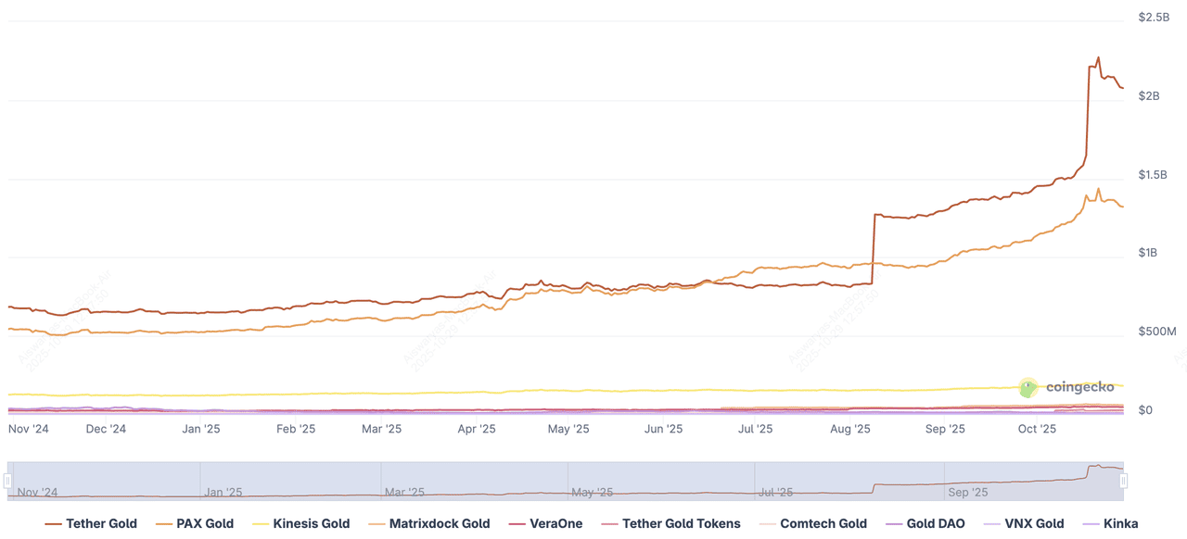Click the Matrixdock Gold legend item
Screen dimensions: 1187x539
(439, 524)
